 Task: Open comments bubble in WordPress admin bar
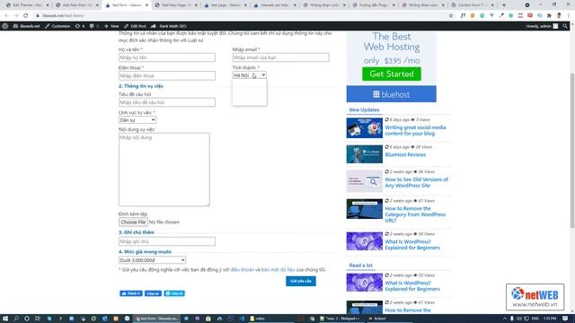(x=93, y=26)
